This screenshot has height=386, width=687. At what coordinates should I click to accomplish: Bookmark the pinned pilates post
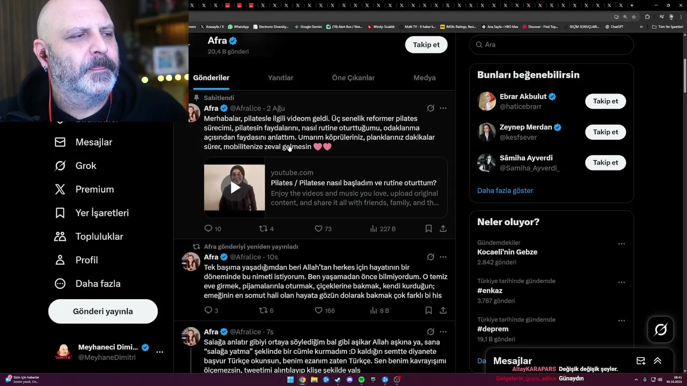pyautogui.click(x=428, y=228)
